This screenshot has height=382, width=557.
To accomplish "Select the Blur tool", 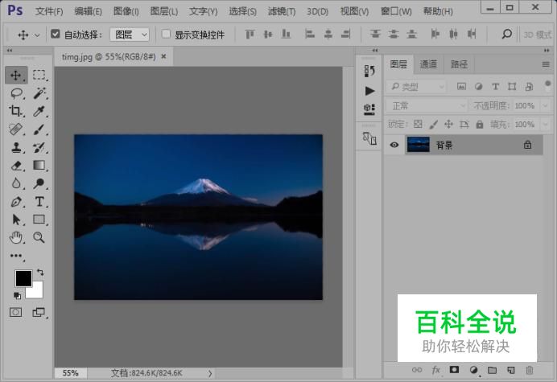I will 16,183.
